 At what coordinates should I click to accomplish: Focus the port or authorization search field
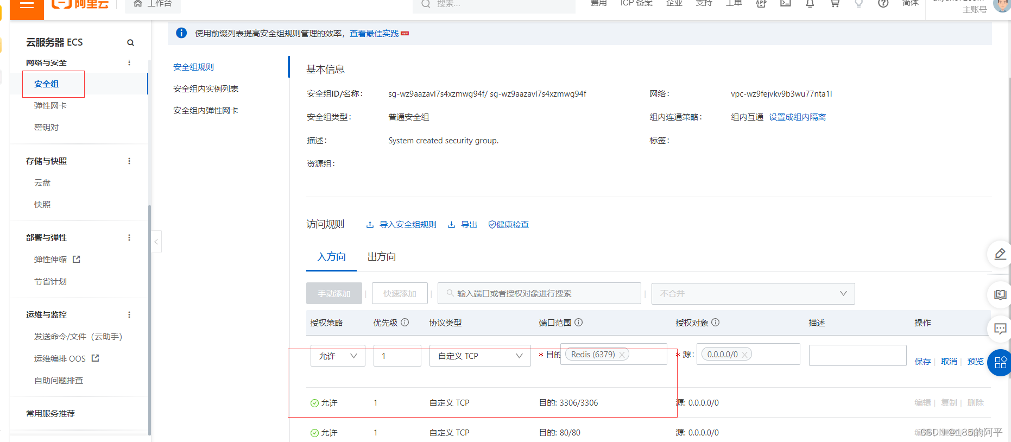tap(539, 293)
